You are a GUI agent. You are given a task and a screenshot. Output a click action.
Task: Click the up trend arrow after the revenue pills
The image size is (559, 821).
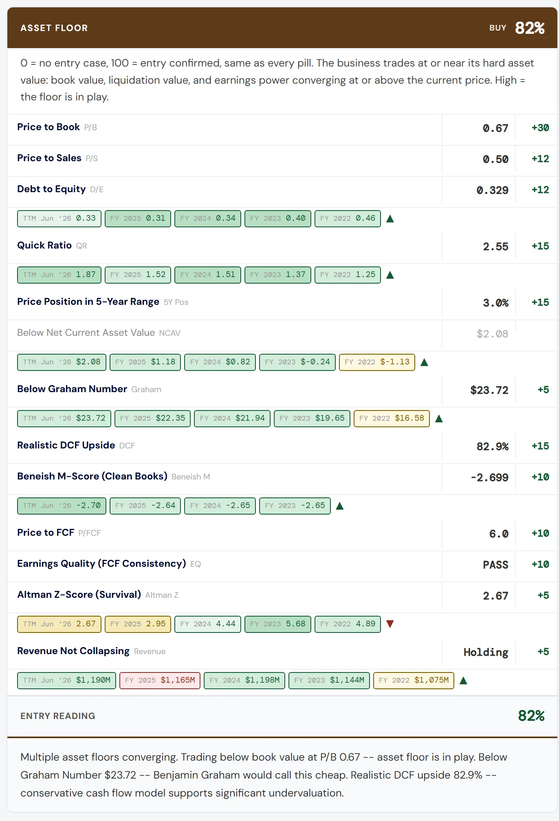pos(463,681)
